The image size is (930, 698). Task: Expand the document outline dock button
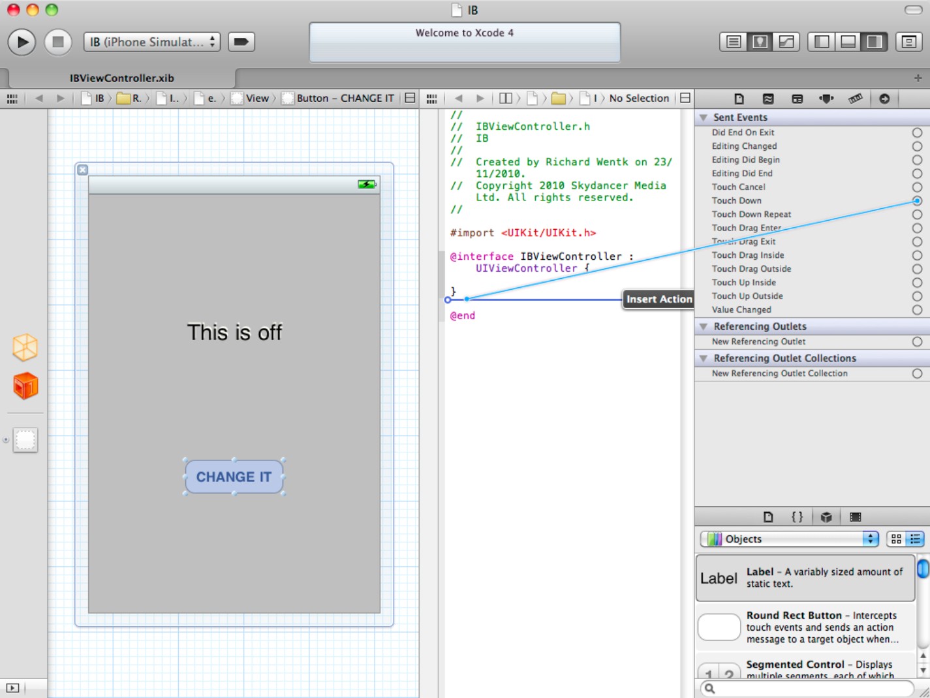point(12,688)
